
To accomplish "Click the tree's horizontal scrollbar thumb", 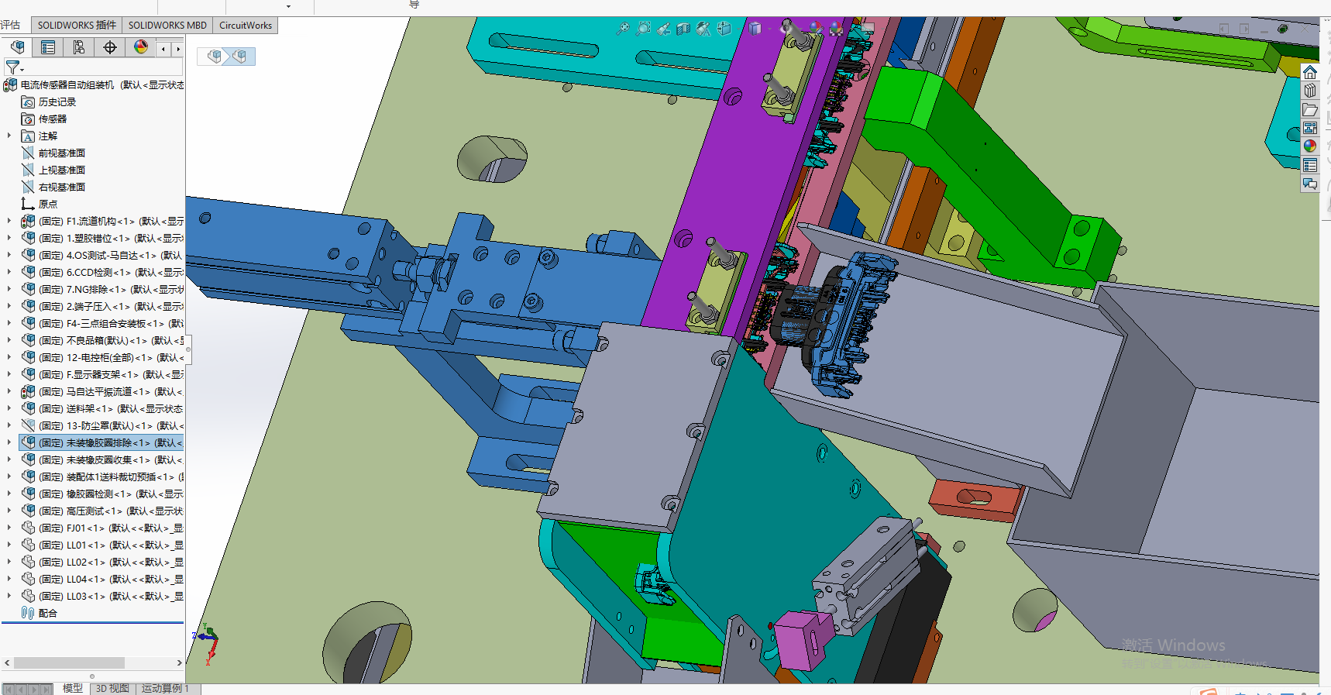I will click(x=69, y=662).
